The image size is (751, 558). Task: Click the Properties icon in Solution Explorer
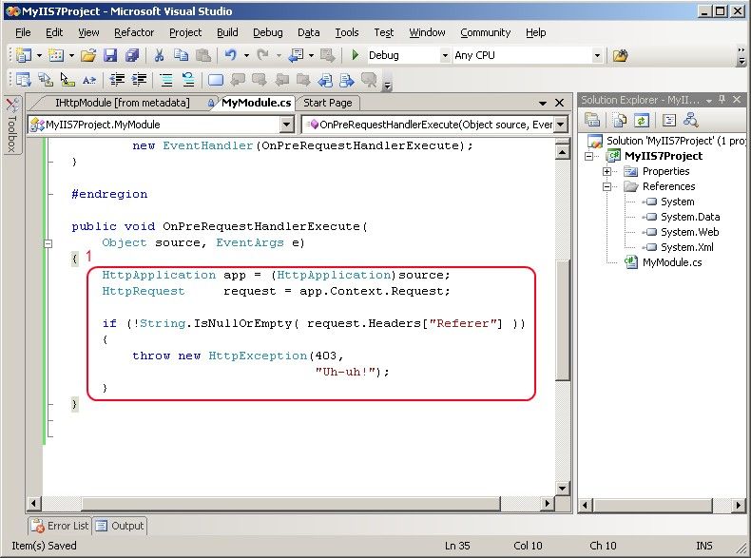pos(592,120)
